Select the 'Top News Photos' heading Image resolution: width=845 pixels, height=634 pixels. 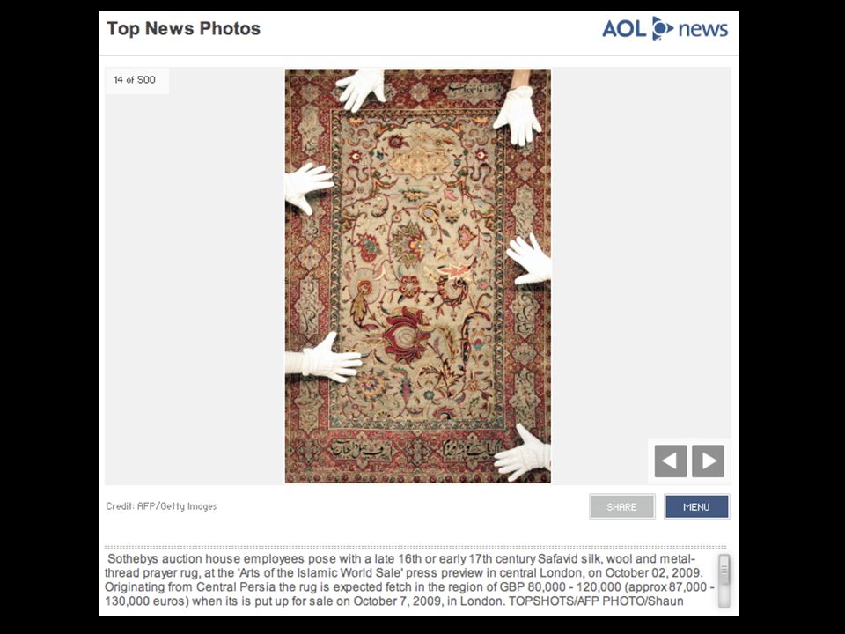click(x=183, y=28)
